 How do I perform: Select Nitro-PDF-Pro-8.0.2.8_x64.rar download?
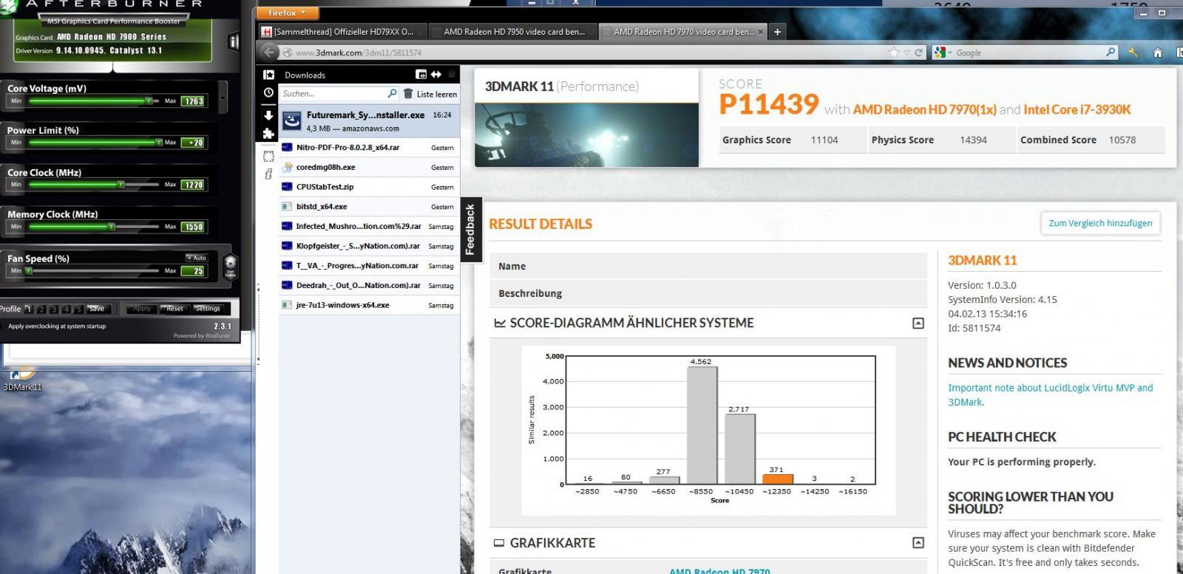369,147
